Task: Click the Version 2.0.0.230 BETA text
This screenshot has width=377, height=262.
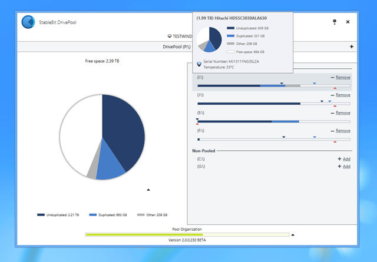Action: click(187, 240)
